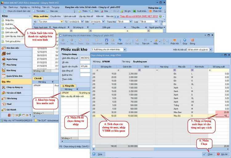Open the Thông báo notifications
This screenshot has width=231, height=158.
[155, 8]
